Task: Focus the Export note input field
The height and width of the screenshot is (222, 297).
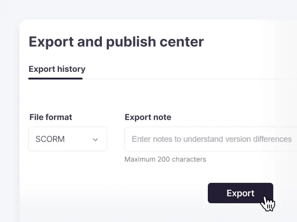Action: pos(211,139)
